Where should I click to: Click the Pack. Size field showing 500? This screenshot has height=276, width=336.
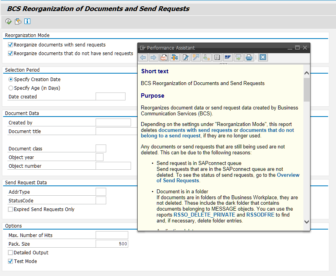[x=112, y=244]
